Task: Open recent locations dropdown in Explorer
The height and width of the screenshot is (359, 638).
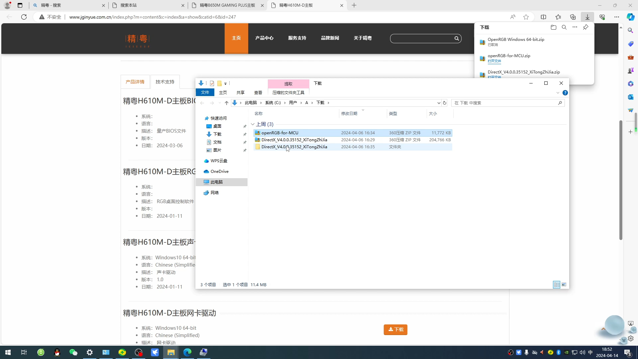Action: (x=219, y=103)
